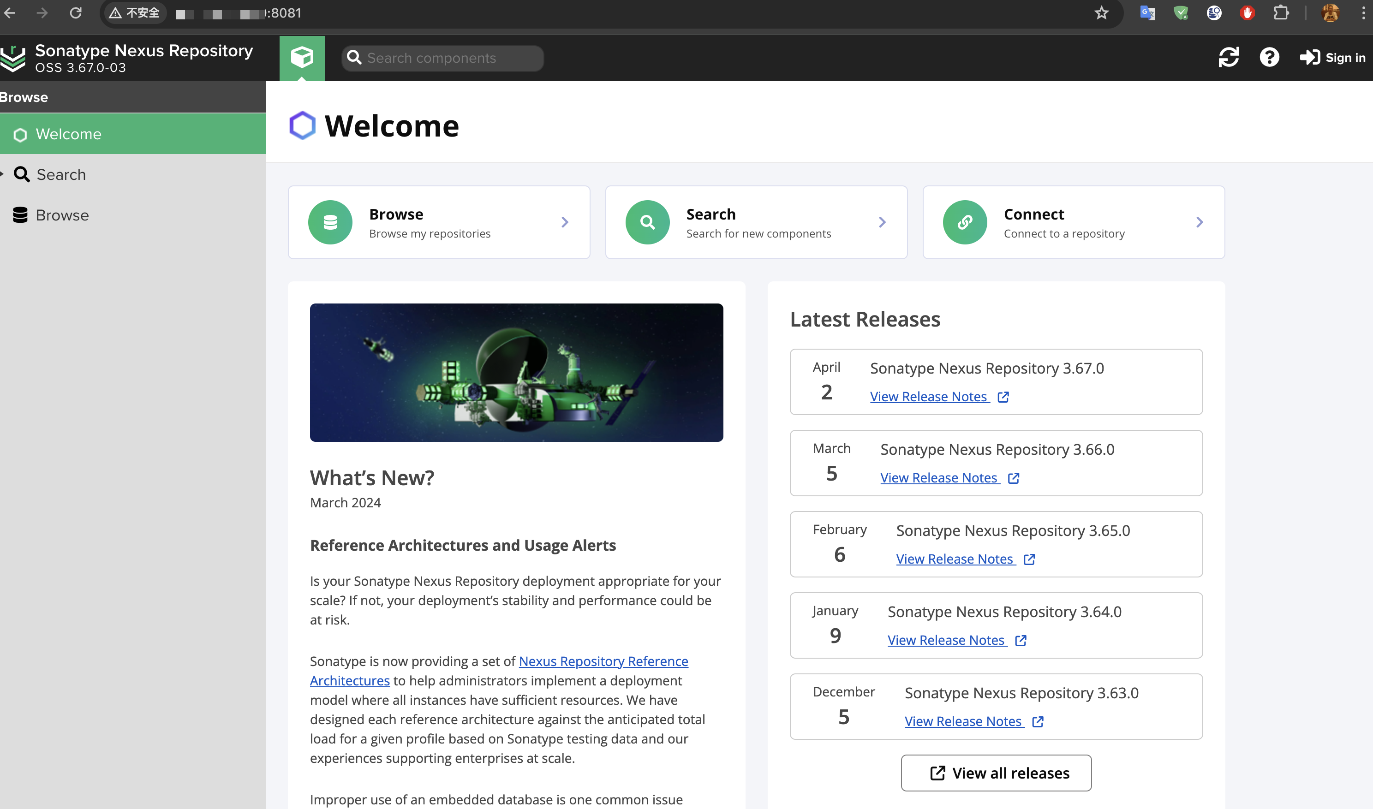
Task: Open the Connect to a repository card
Action: pyautogui.click(x=1074, y=222)
